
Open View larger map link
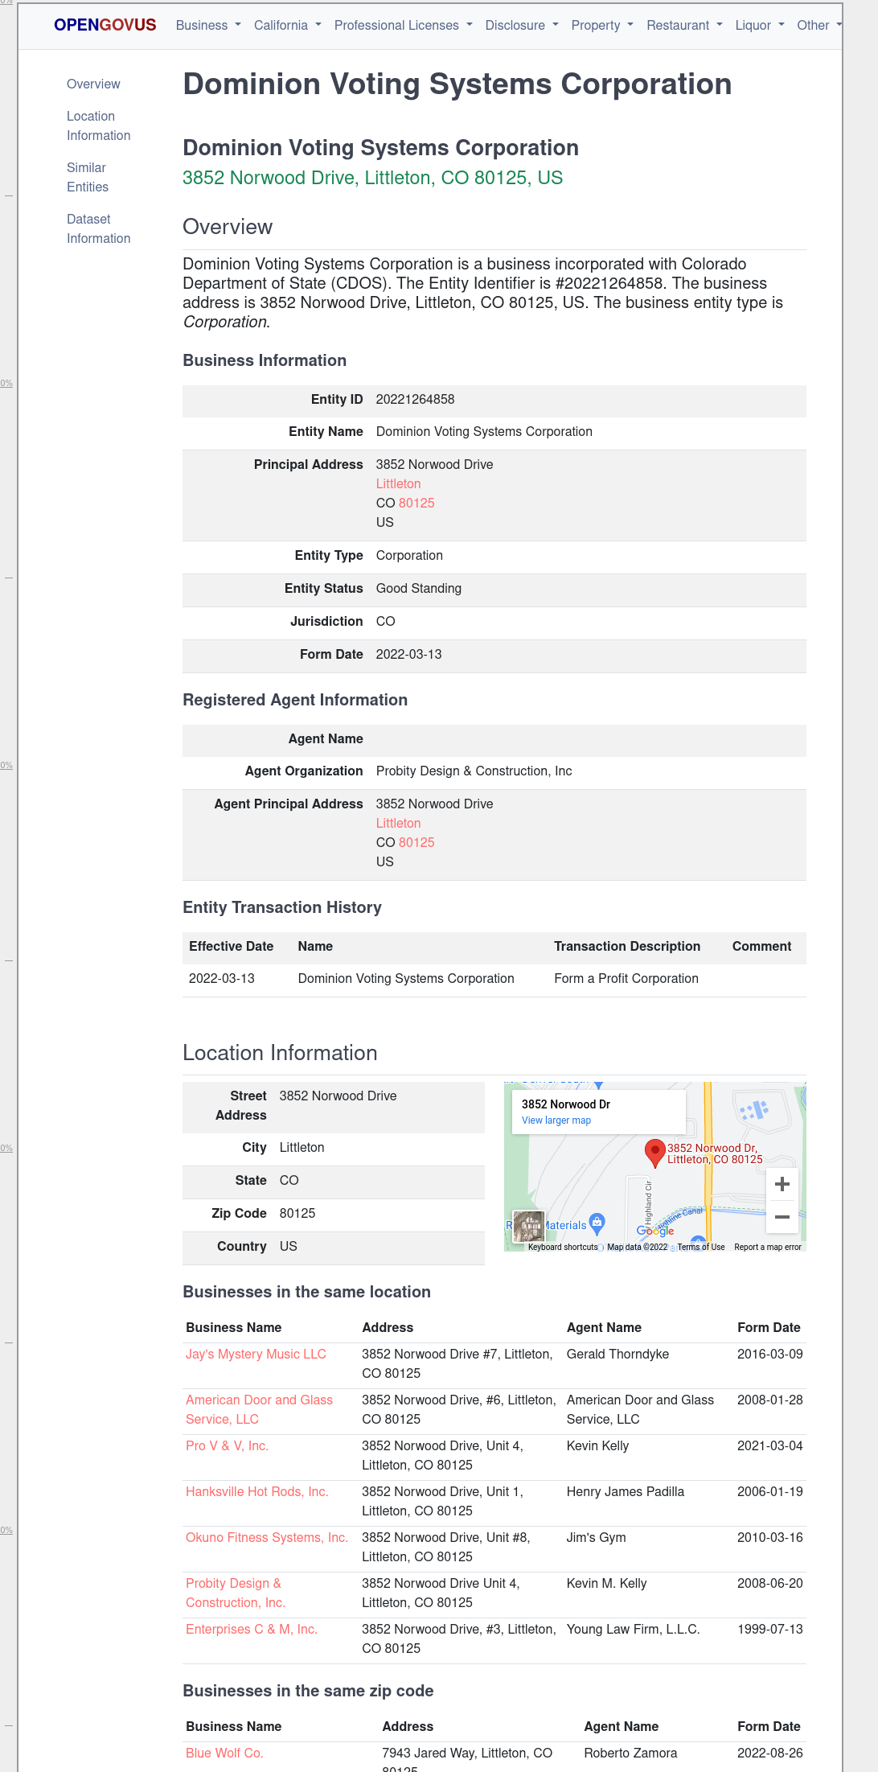tap(556, 1120)
